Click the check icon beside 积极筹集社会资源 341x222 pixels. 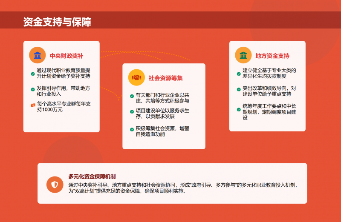132,130
